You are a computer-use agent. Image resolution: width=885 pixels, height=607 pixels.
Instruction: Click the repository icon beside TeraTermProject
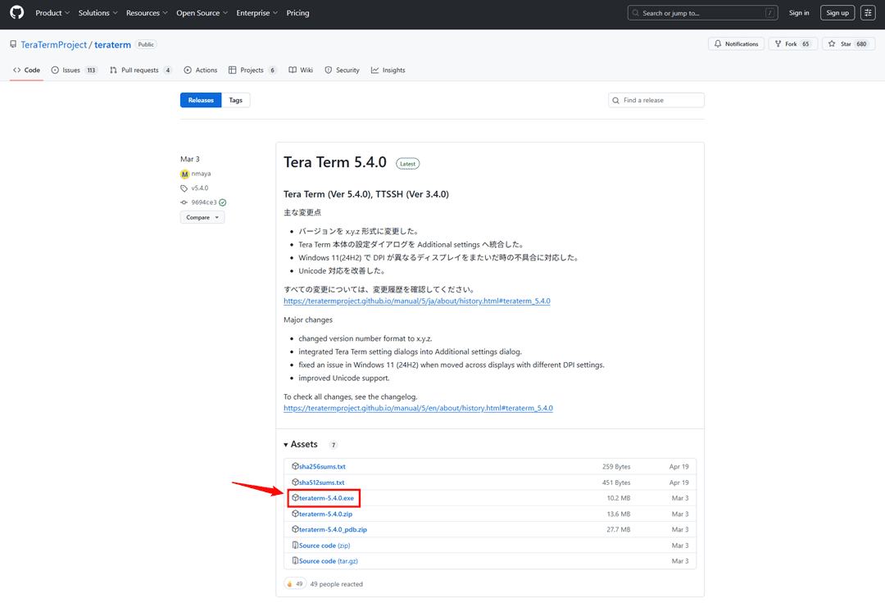[13, 44]
